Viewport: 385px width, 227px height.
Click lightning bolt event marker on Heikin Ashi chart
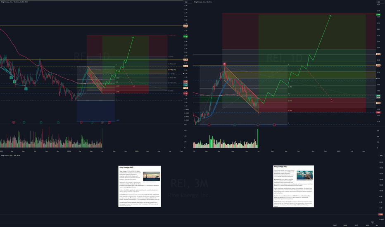[102, 122]
